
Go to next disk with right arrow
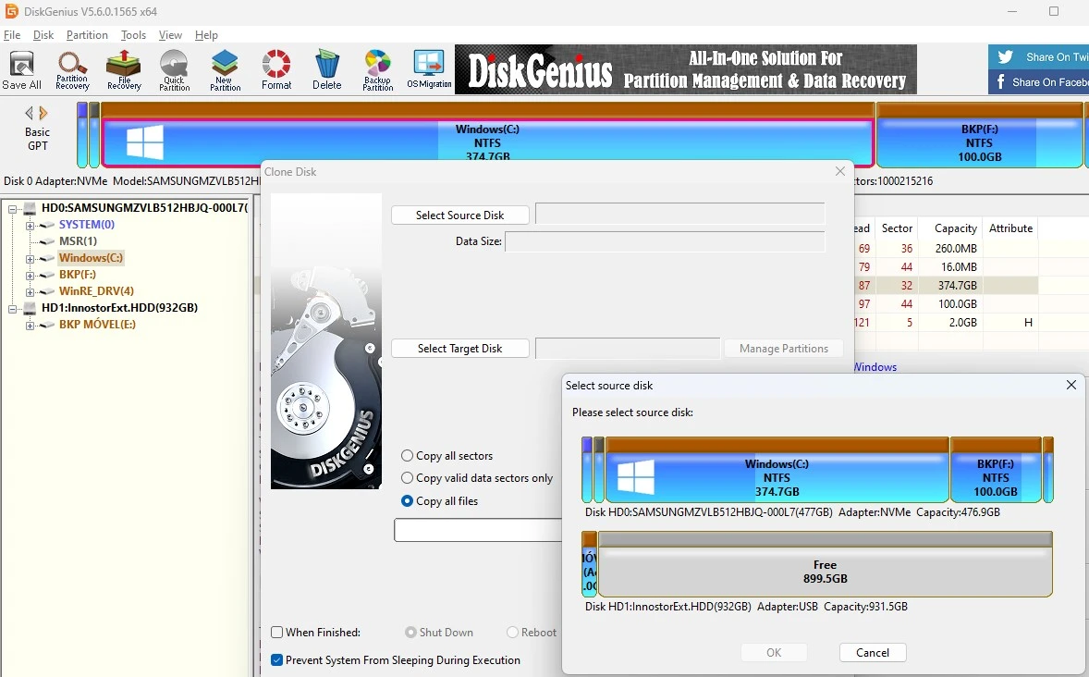(43, 113)
